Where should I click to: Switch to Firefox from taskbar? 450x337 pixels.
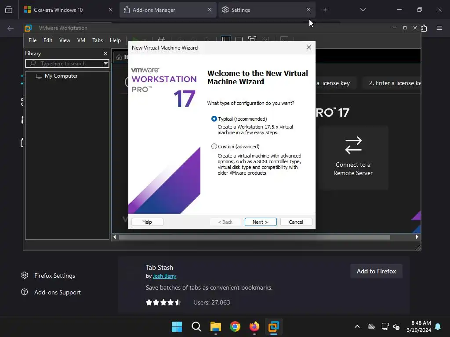pos(254,326)
